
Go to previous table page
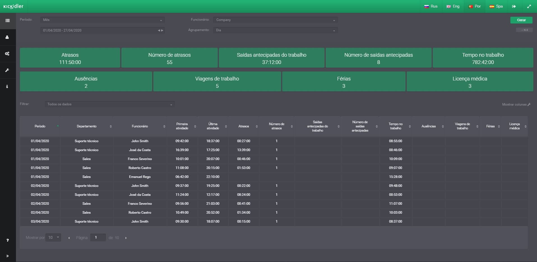click(69, 238)
